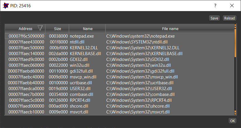Click path C:\Windows\SYSTEM32\ntdll.dll

[137, 42]
